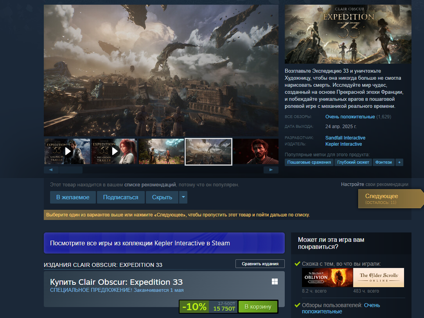Open 'Настройте свои рекомендации' link
Screen dimensions: 424x318
point(374,184)
